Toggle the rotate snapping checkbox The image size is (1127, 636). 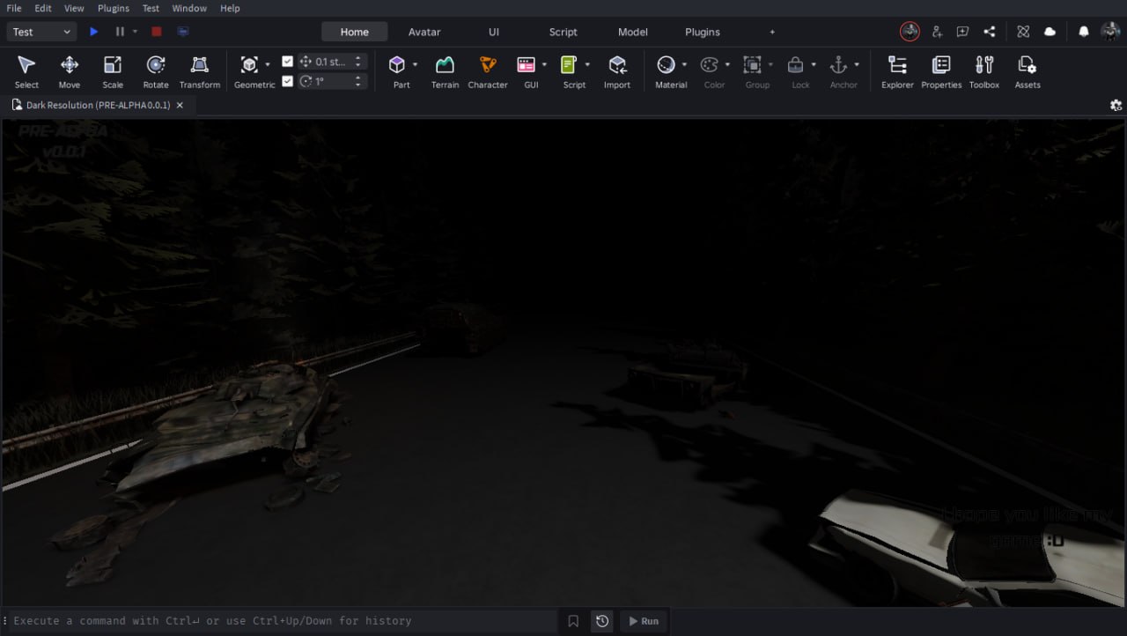click(x=287, y=81)
